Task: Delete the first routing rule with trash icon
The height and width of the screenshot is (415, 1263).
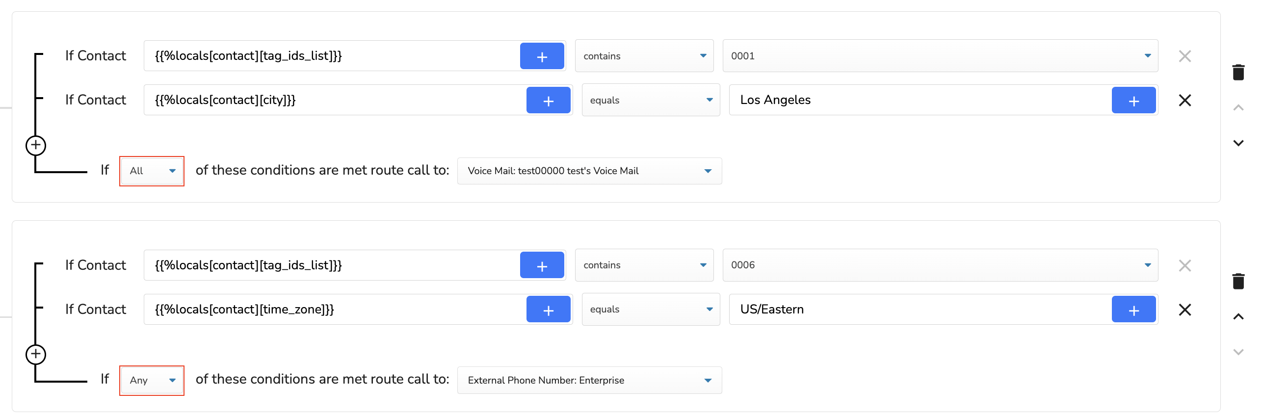Action: click(1238, 72)
